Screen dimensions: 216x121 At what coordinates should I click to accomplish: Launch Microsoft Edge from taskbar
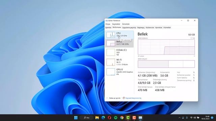pyautogui.click(x=103, y=118)
